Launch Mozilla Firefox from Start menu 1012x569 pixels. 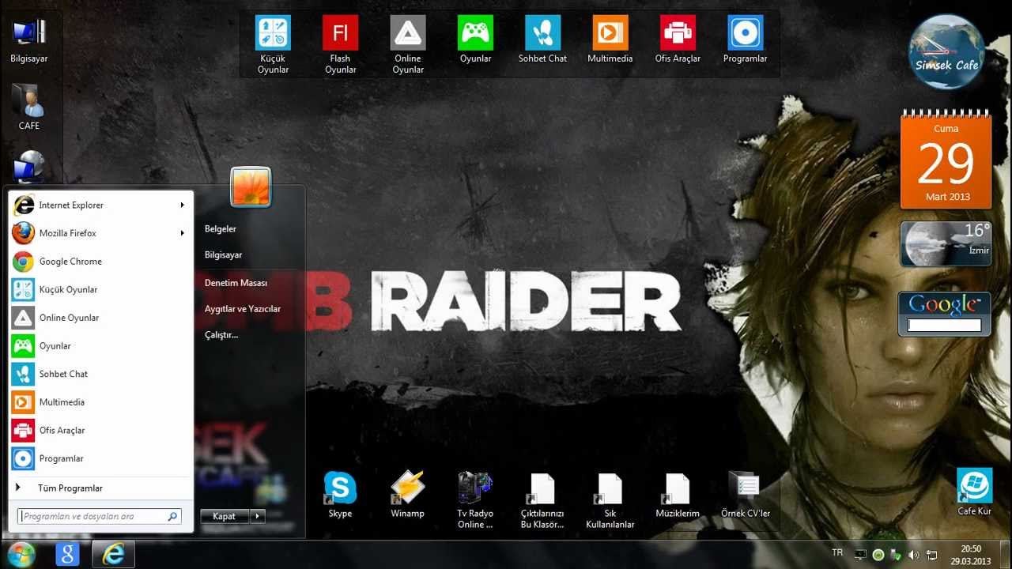pos(100,233)
